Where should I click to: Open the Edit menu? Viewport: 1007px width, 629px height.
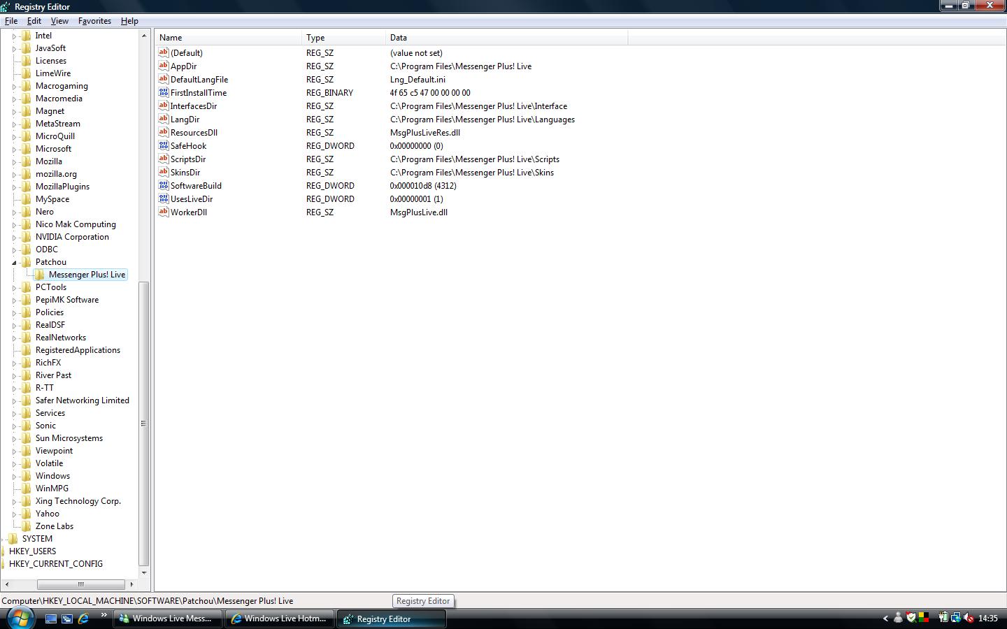point(34,21)
